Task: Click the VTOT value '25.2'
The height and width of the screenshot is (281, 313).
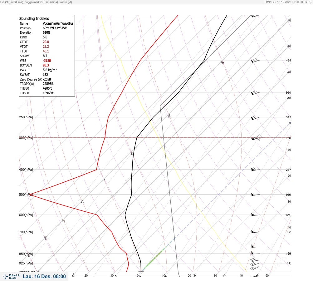Action: pos(46,47)
